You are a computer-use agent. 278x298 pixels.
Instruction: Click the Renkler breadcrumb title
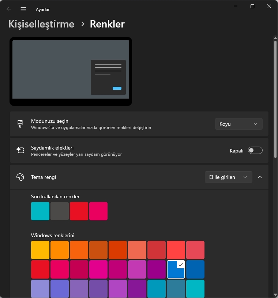107,24
